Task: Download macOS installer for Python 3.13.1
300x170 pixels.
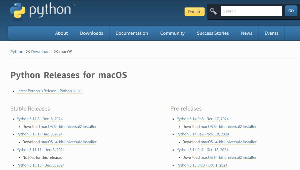Action: click(69, 142)
